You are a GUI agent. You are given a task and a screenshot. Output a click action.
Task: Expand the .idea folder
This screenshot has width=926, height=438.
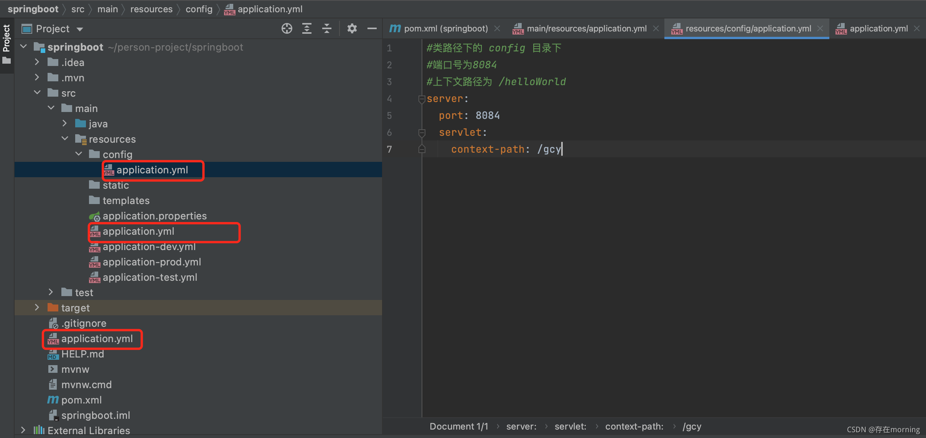tap(37, 62)
